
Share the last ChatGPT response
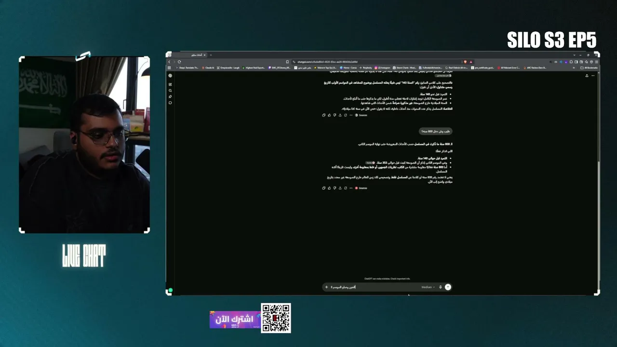tap(340, 188)
